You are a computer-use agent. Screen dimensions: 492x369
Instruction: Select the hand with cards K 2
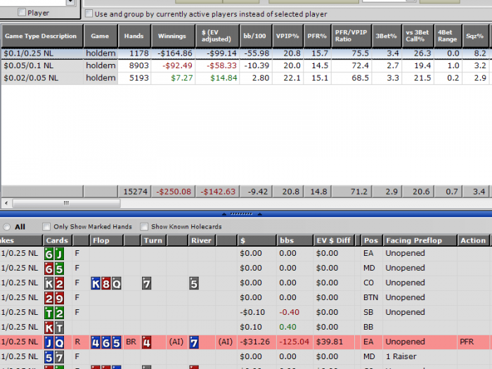click(x=246, y=283)
